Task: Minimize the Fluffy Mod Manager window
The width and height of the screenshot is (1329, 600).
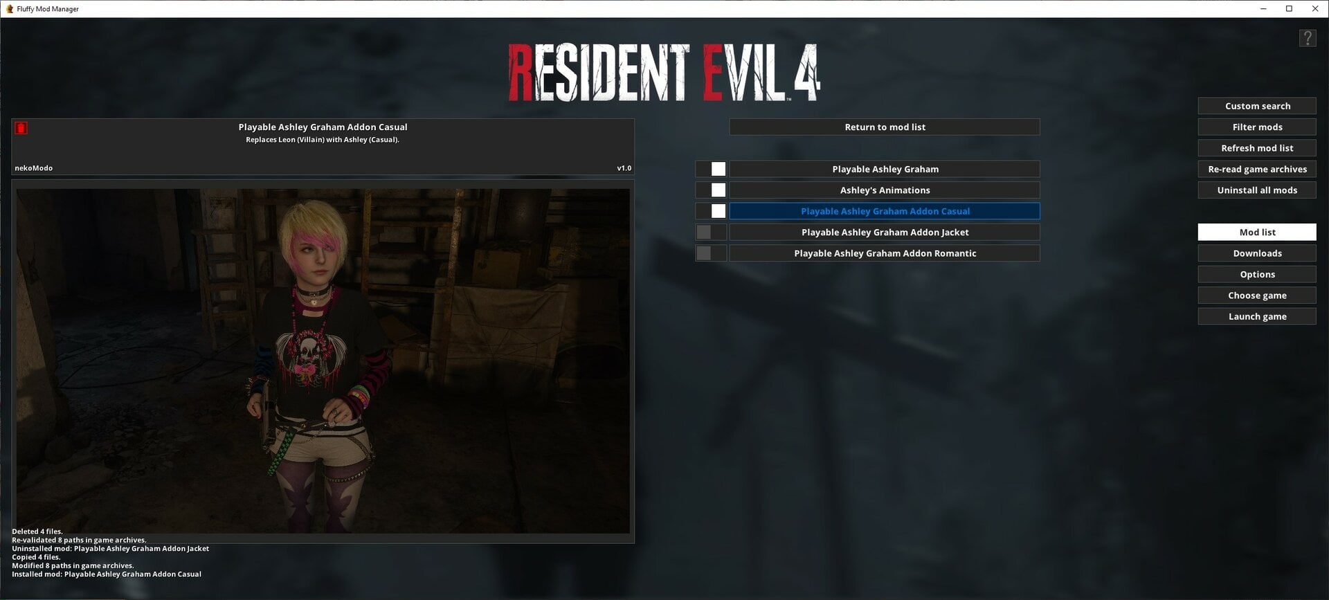Action: tap(1263, 9)
